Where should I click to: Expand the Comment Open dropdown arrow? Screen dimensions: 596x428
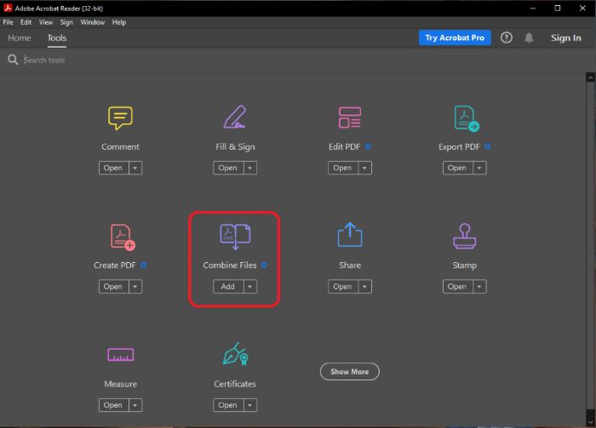click(135, 168)
